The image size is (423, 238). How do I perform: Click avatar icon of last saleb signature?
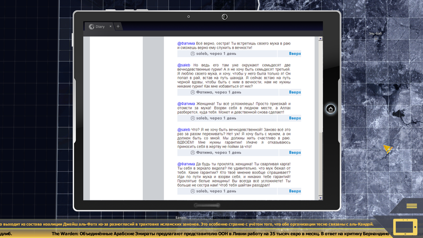click(x=192, y=191)
